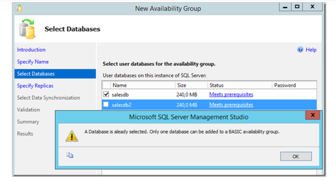The width and height of the screenshot is (336, 180).
Task: Click the Results step
Action: point(25,134)
